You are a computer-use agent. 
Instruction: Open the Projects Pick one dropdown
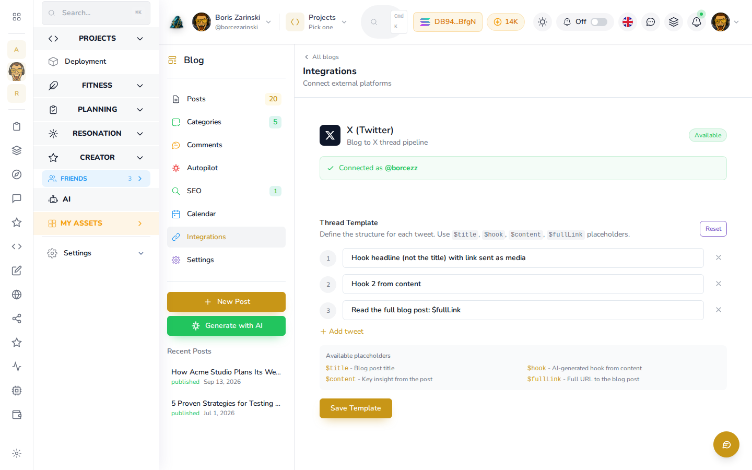click(x=317, y=22)
